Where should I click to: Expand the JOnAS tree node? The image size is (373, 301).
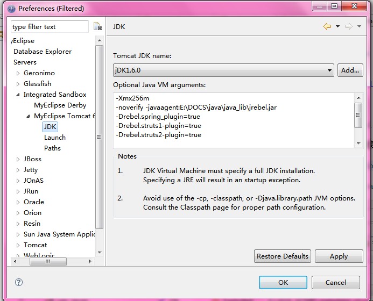[18, 181]
